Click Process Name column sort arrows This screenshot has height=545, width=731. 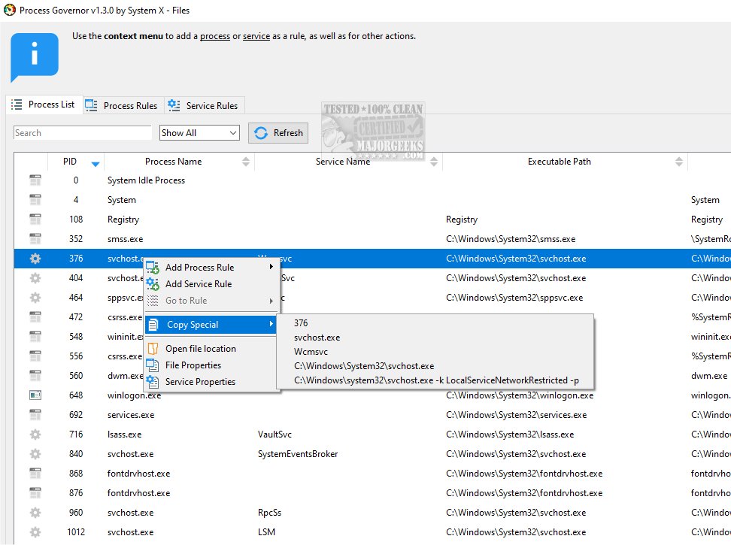pyautogui.click(x=246, y=162)
